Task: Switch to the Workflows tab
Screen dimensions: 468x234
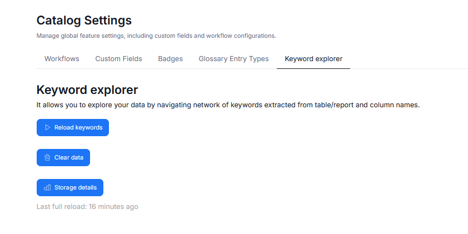Action: (62, 59)
